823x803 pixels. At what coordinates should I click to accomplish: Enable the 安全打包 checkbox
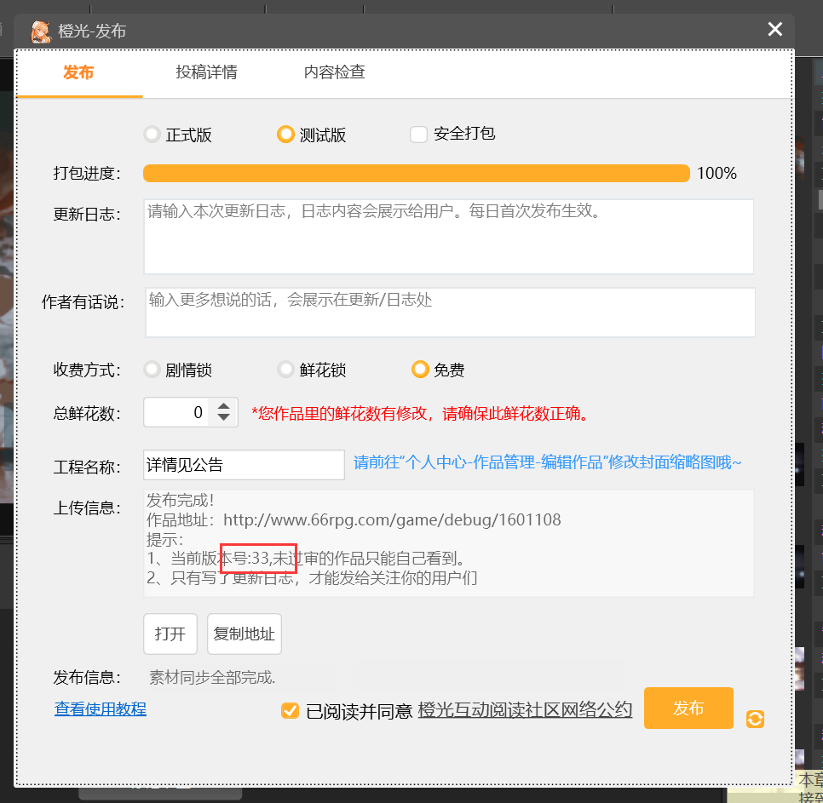pyautogui.click(x=418, y=135)
